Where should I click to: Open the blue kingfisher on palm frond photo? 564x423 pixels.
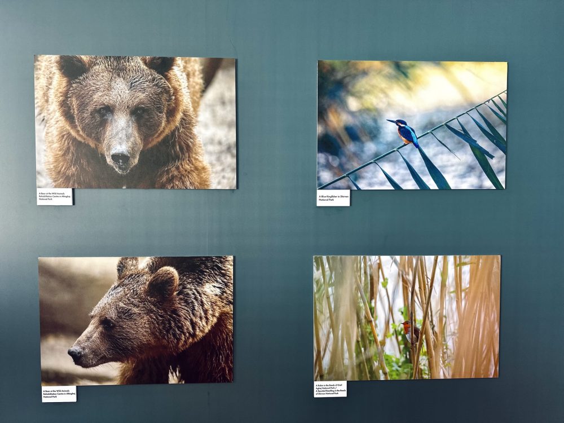coord(412,125)
